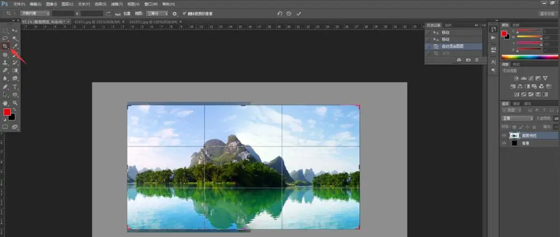Click the 基本功能 workspace button
The width and height of the screenshot is (560, 237).
(x=547, y=13)
